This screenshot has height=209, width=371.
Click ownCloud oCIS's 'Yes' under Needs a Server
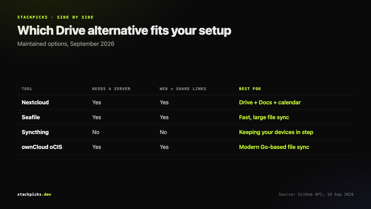point(96,147)
